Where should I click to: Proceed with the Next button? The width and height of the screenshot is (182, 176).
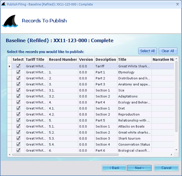[x=139, y=168]
